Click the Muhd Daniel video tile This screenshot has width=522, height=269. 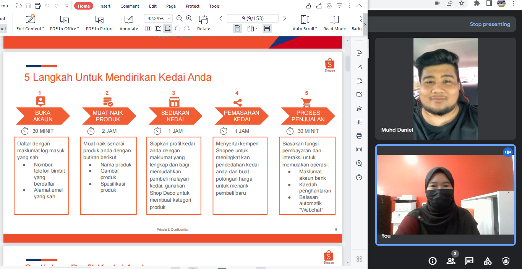tap(446, 89)
